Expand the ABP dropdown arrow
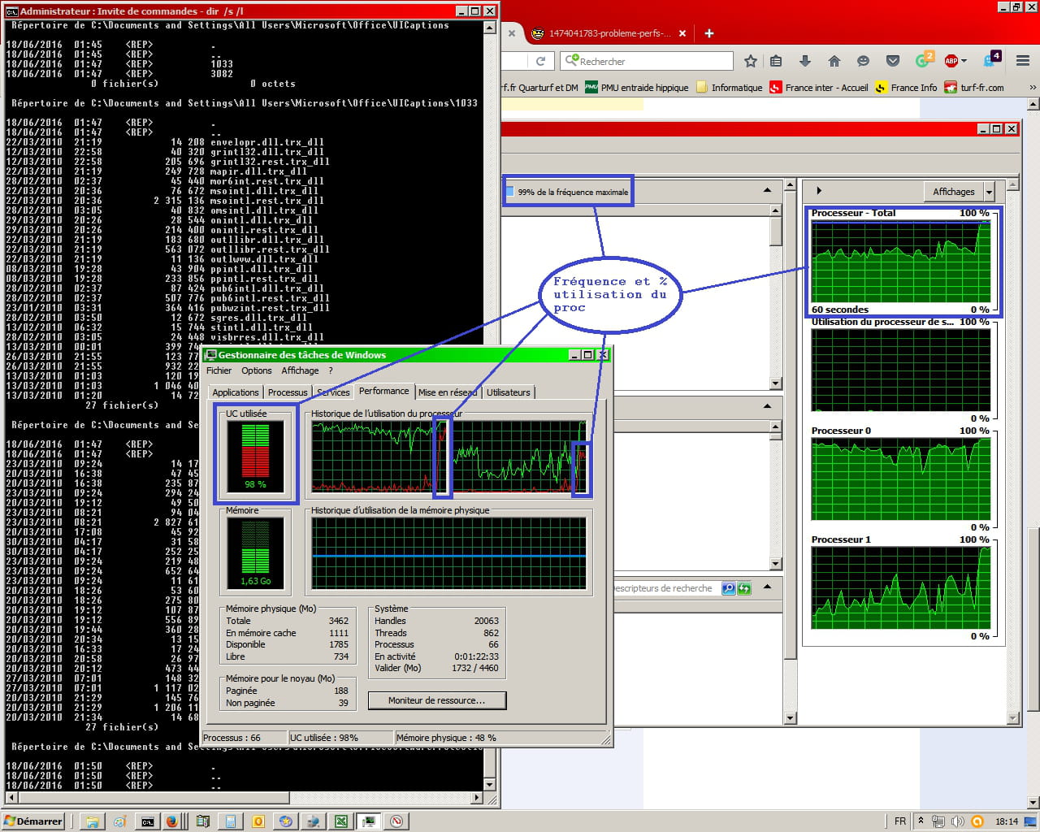 pos(964,61)
